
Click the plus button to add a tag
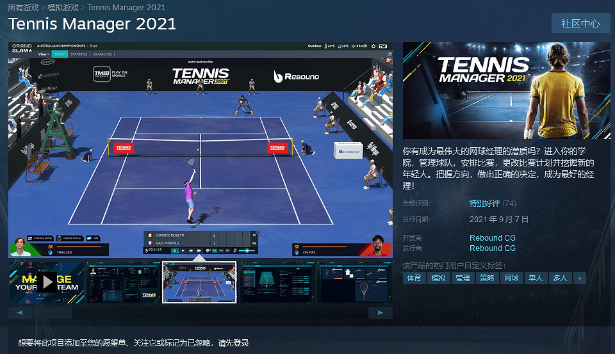coord(579,278)
